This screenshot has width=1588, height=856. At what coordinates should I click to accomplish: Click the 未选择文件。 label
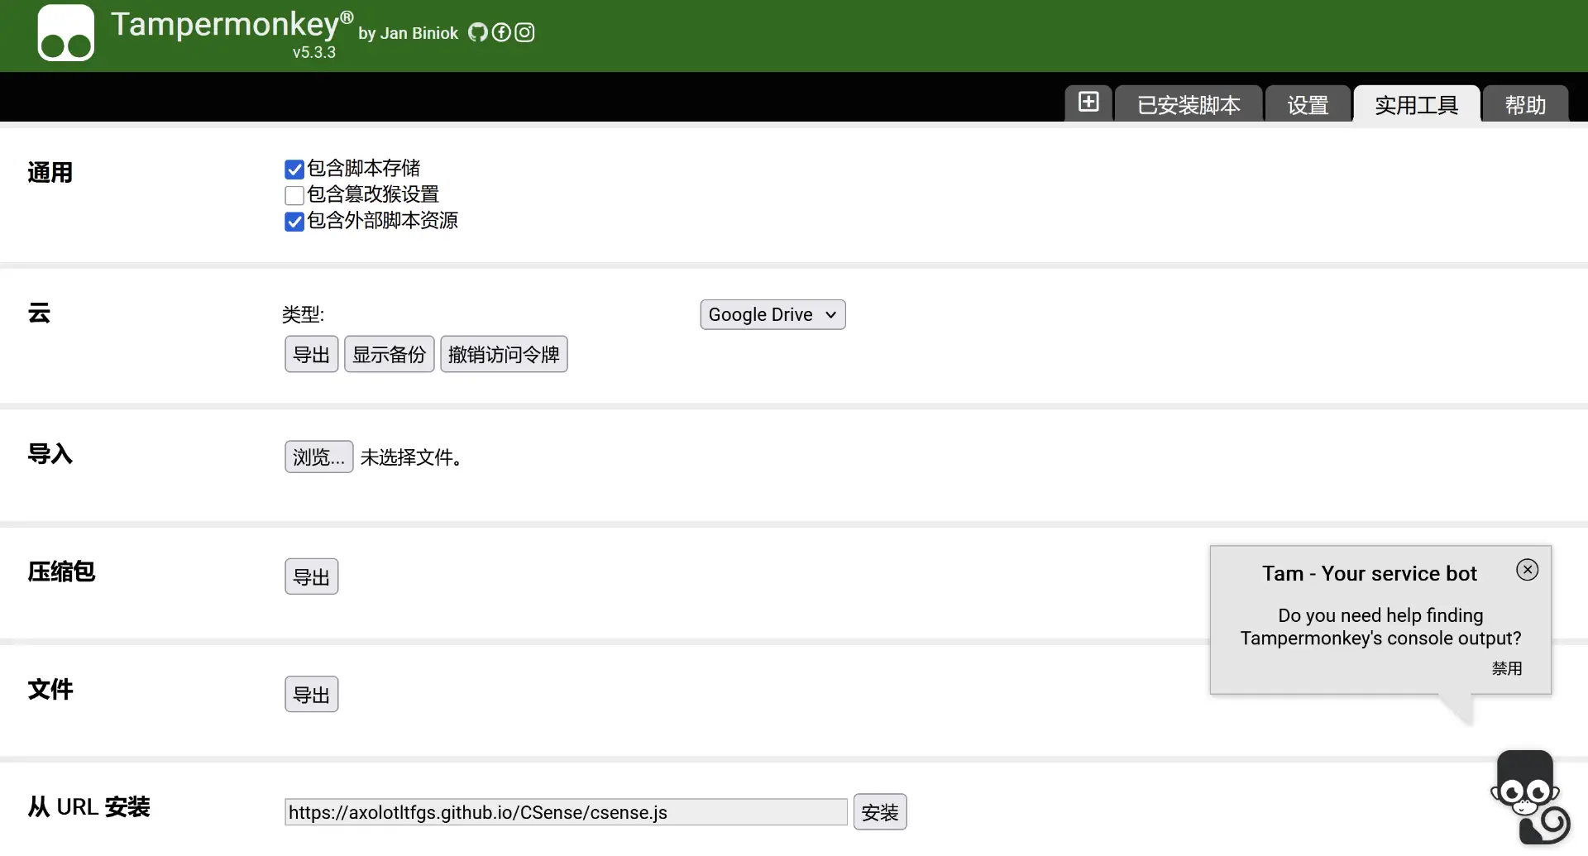(411, 457)
